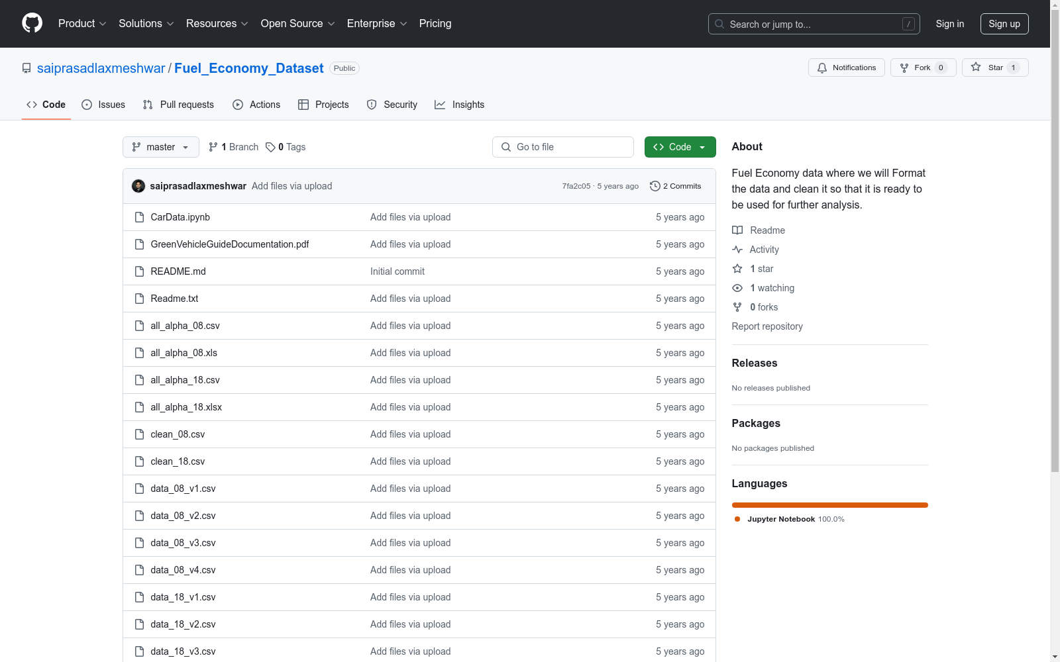Switch to the Projects tab
The height and width of the screenshot is (662, 1060).
[323, 105]
